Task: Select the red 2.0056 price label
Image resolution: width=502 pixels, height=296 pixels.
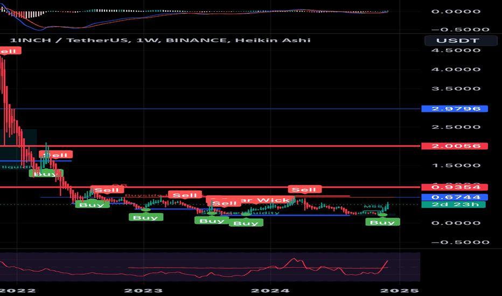Action: 455,146
